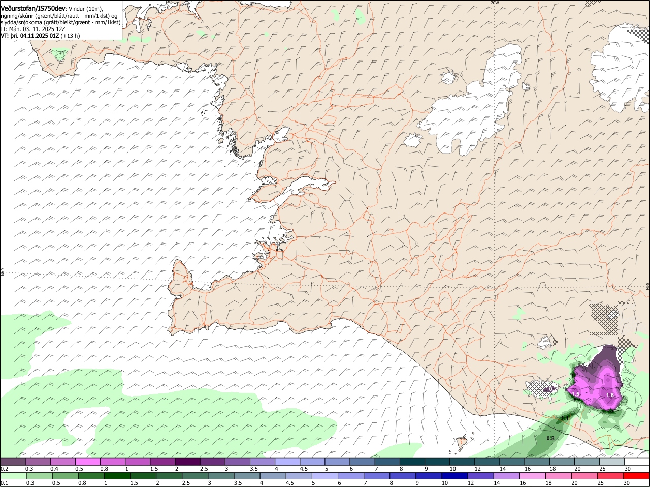Click the grey-green 3 rain legend swatch

click(x=221, y=476)
